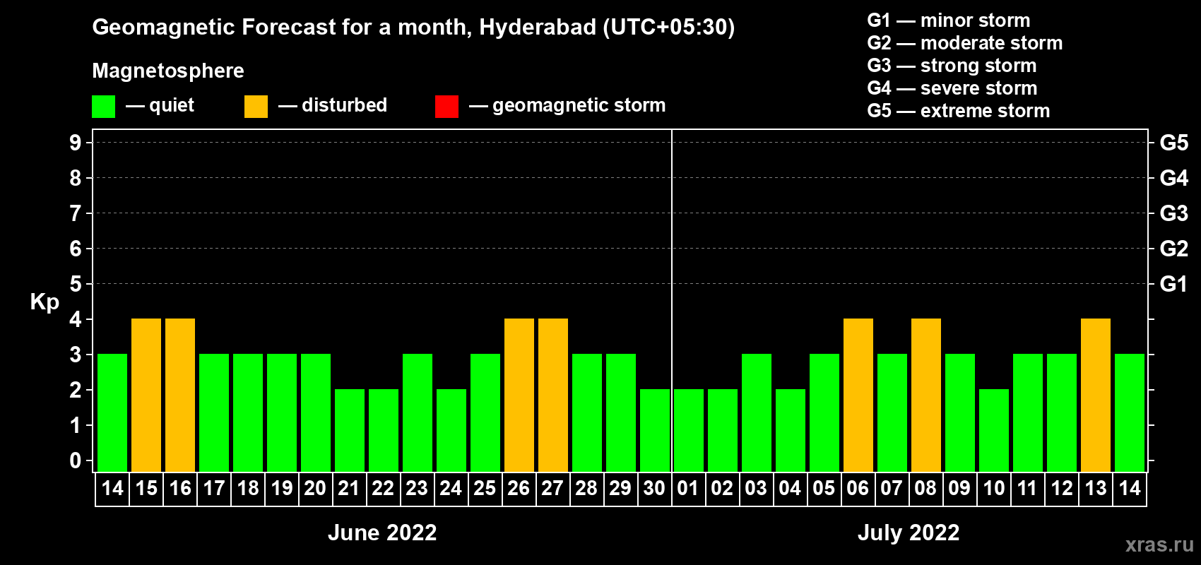Click the green quiet legend swatch
The height and width of the screenshot is (565, 1201).
(x=103, y=107)
